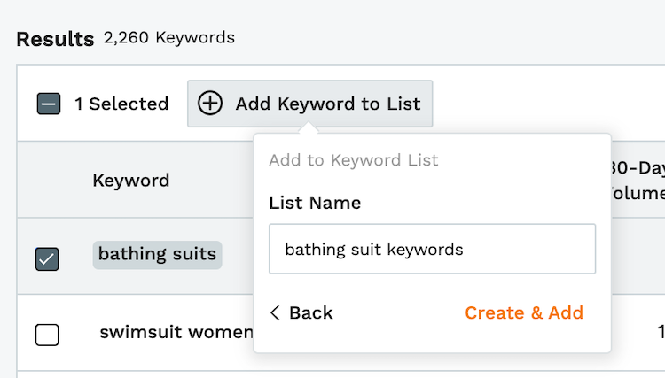Click Create & Add button
This screenshot has width=665, height=378.
point(524,312)
